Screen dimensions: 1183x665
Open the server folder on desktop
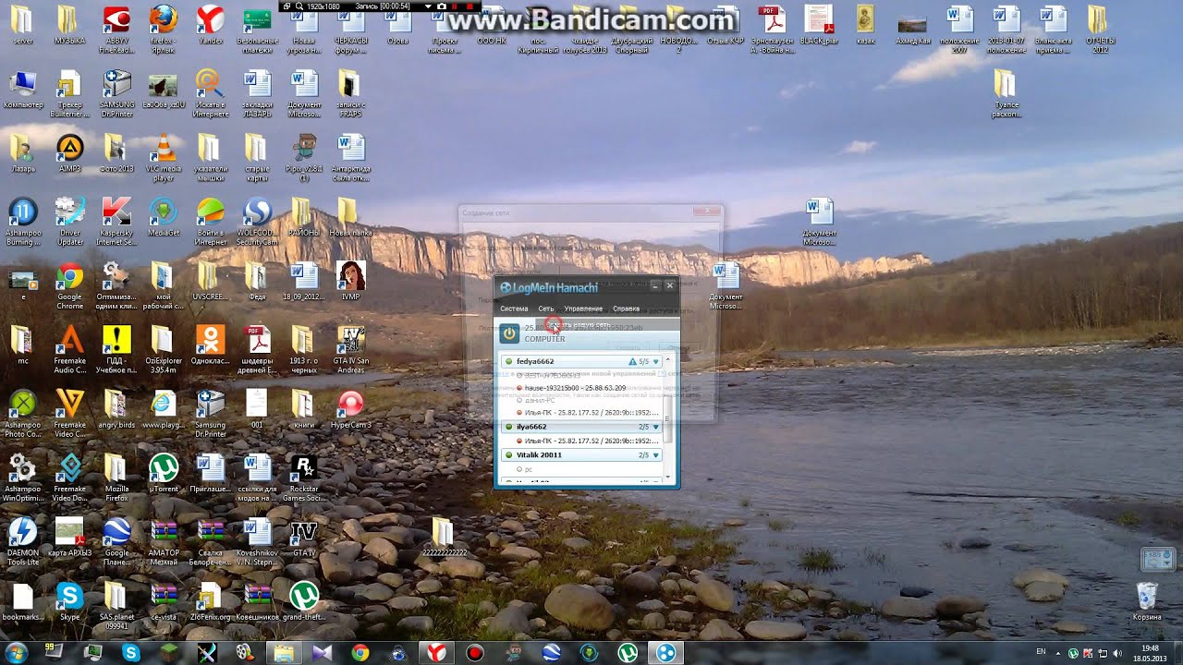pos(23,25)
